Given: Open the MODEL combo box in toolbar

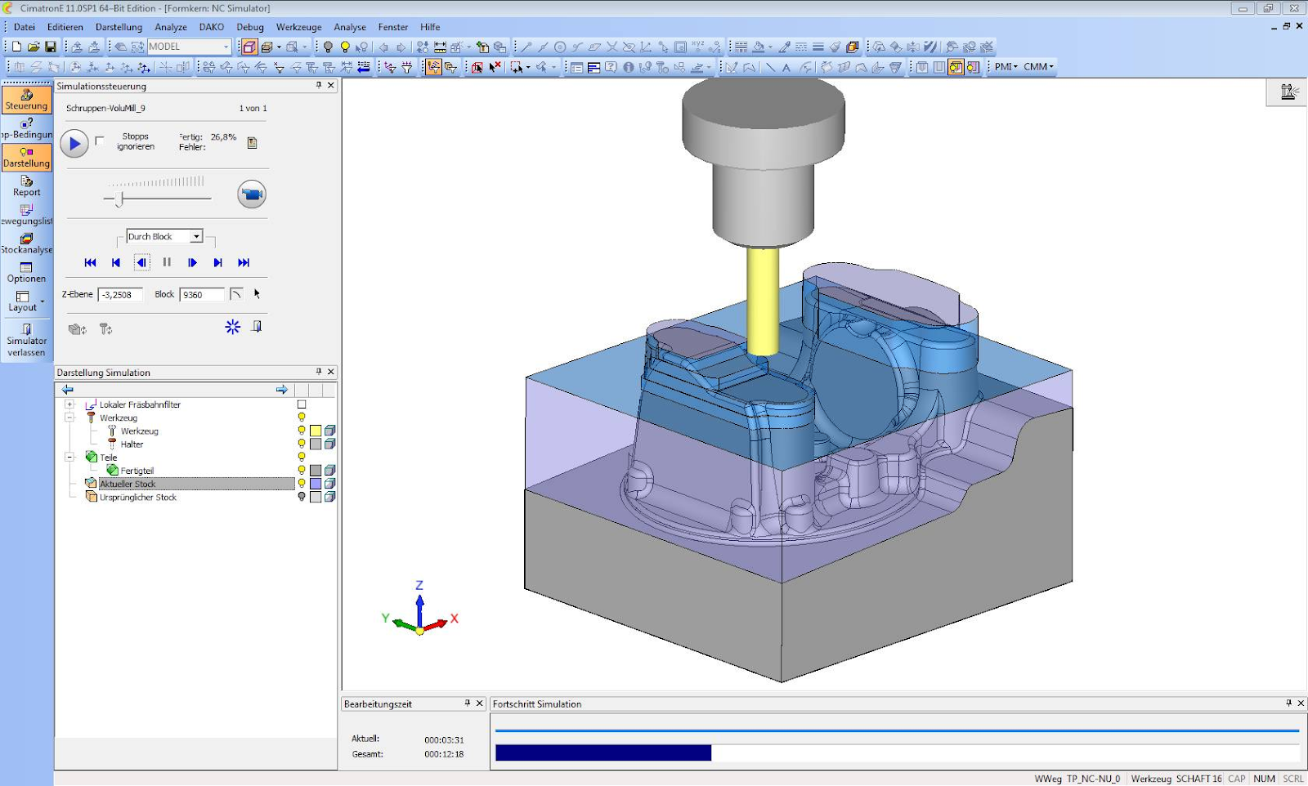Looking at the screenshot, I should pos(189,47).
